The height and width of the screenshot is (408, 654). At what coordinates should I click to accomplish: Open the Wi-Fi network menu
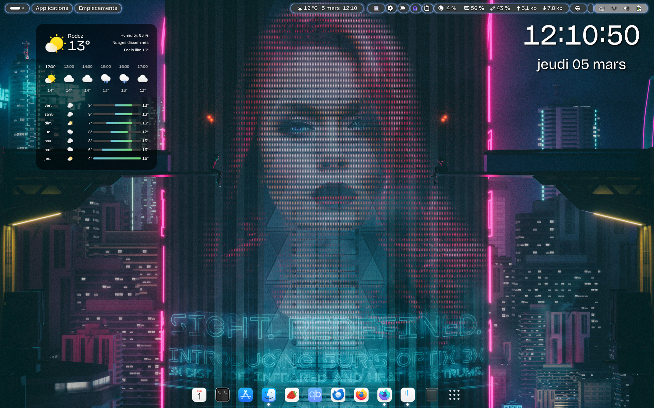[x=614, y=8]
